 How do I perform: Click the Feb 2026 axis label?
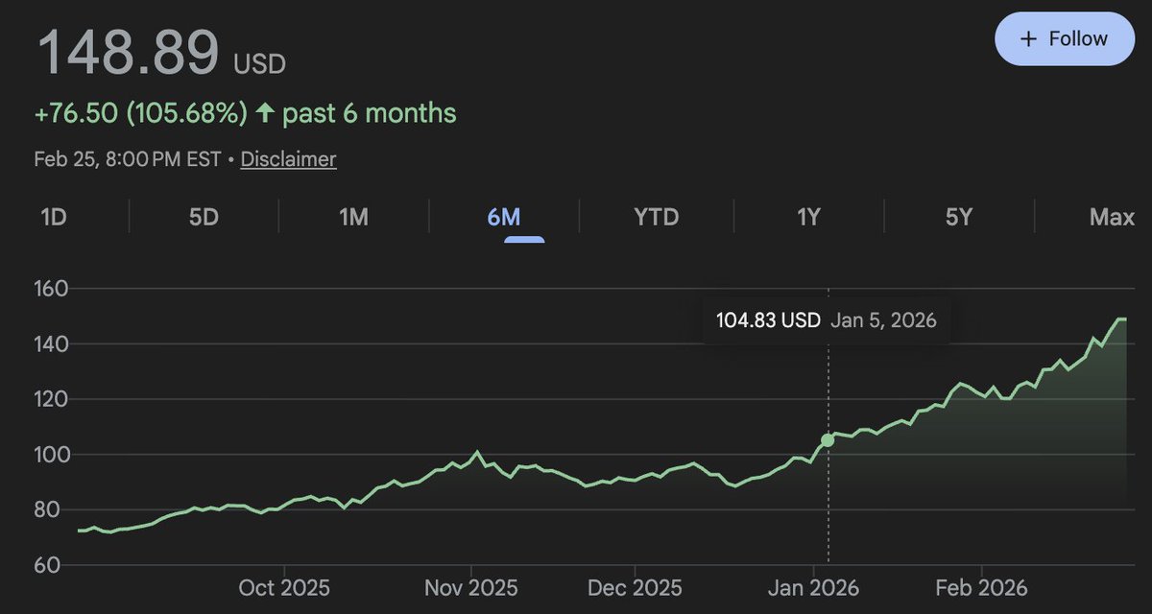(981, 587)
